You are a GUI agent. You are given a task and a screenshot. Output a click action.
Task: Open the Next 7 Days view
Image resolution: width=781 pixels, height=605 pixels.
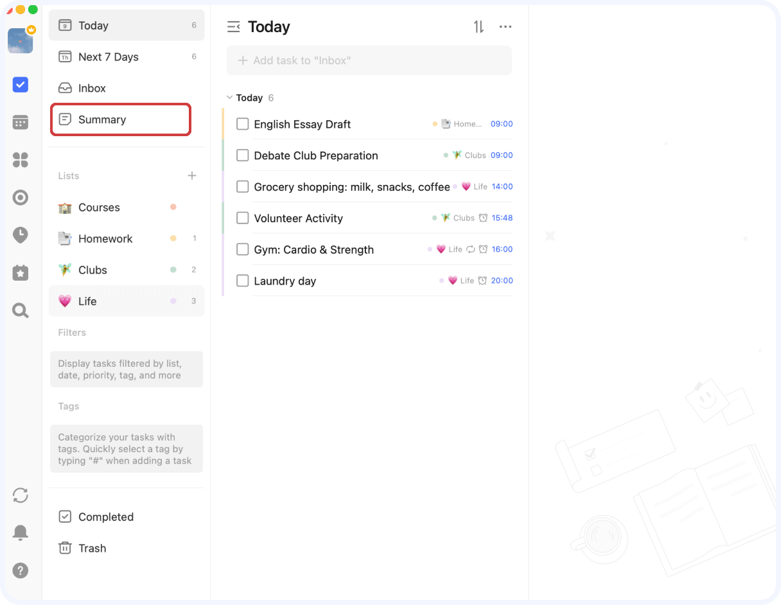click(x=127, y=57)
